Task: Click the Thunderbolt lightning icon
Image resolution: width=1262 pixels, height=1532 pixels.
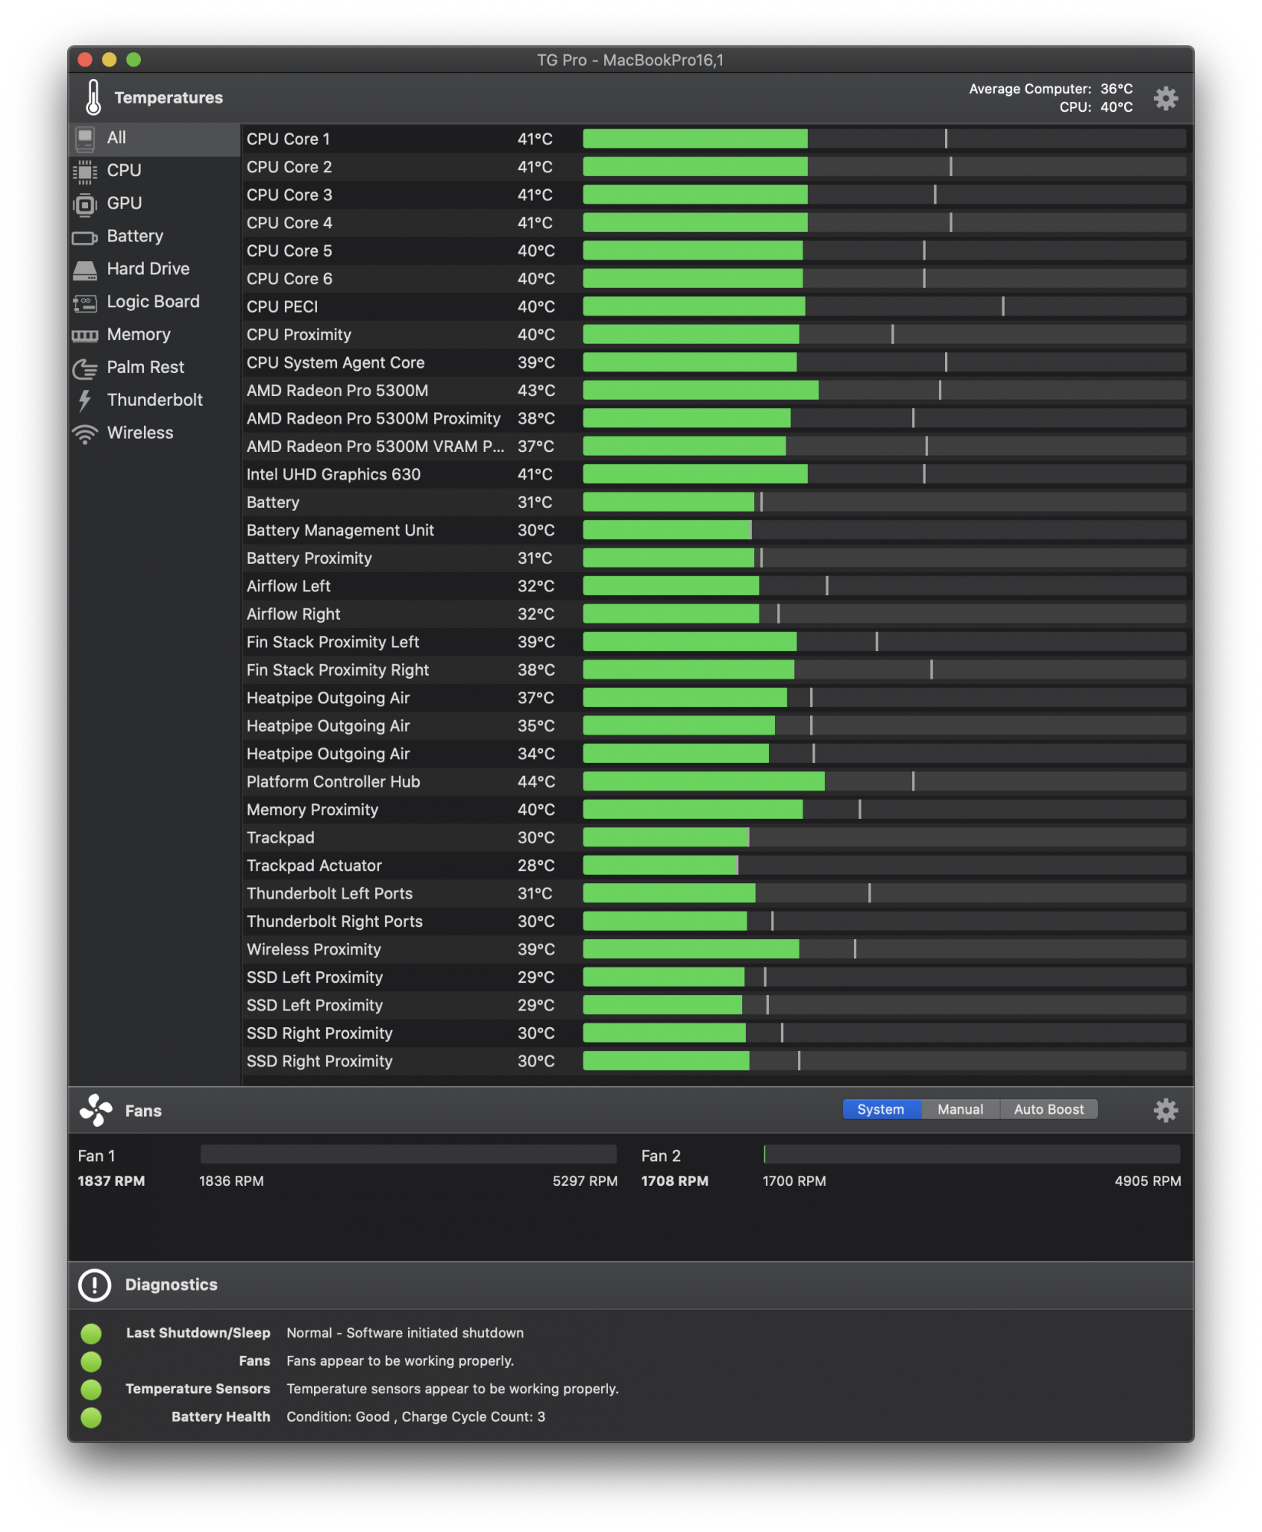Action: click(85, 401)
